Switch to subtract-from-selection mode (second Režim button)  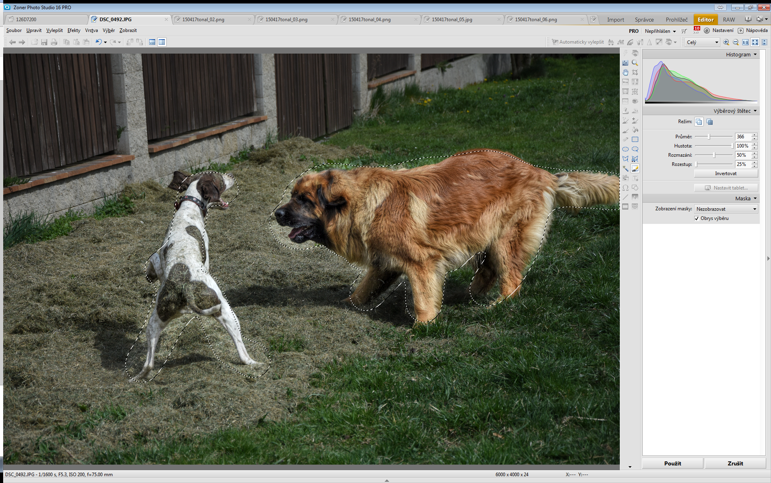tap(709, 122)
